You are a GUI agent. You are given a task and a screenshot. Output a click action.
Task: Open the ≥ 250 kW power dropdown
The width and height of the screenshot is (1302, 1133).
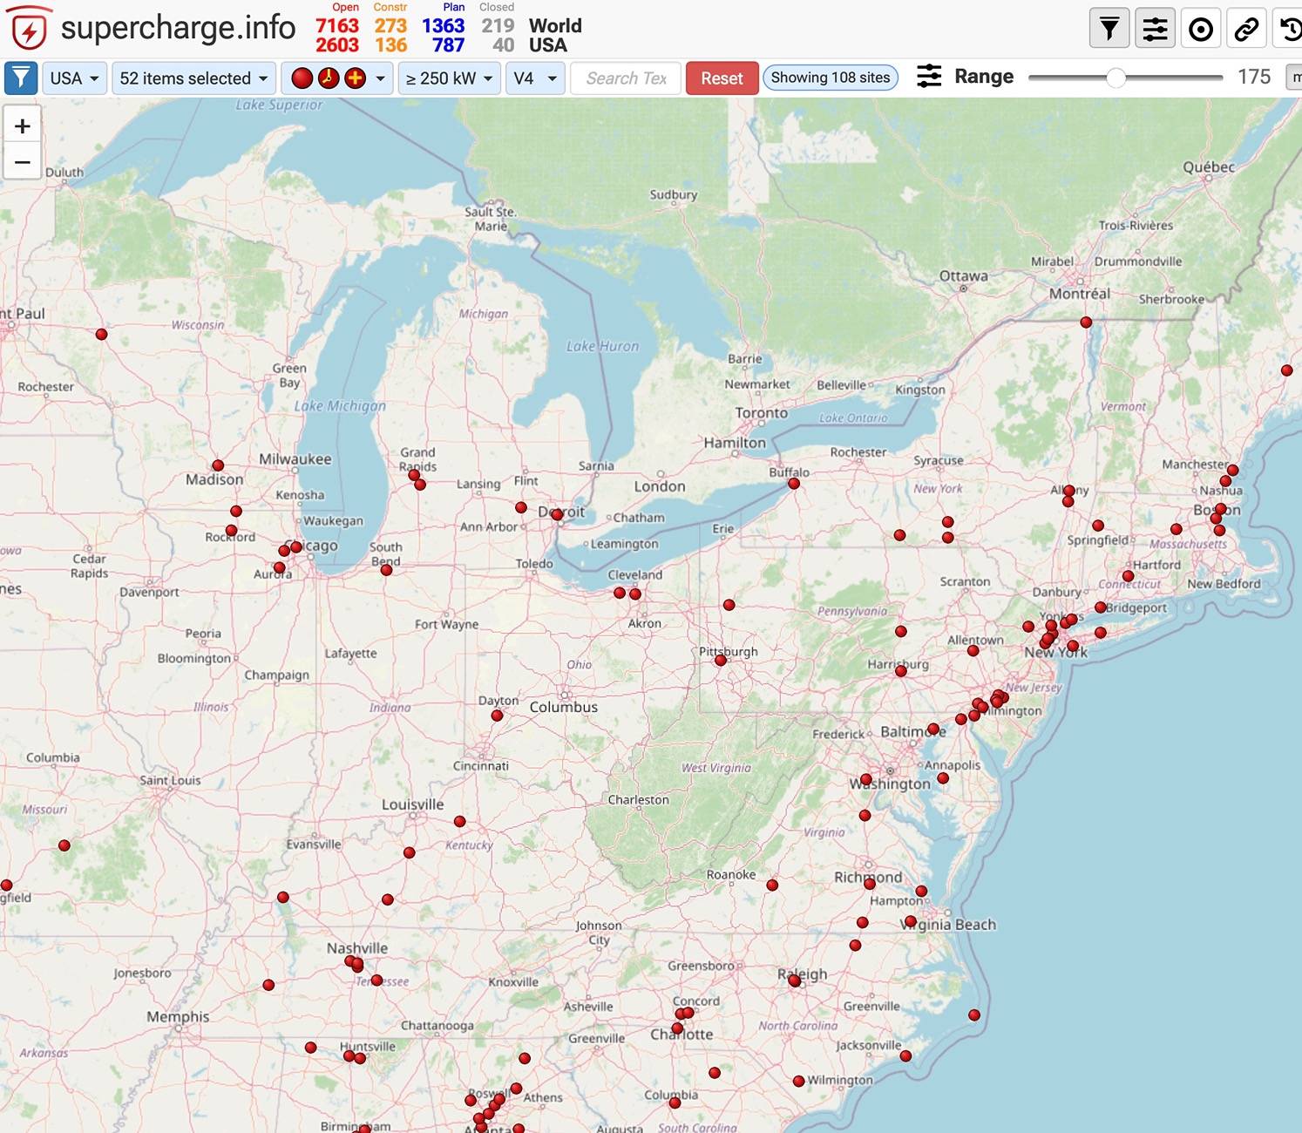pyautogui.click(x=448, y=78)
